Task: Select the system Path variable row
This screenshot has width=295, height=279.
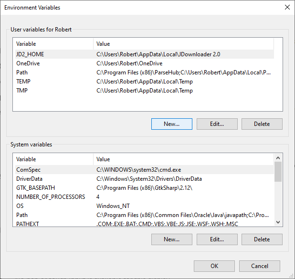Action: (x=145, y=215)
